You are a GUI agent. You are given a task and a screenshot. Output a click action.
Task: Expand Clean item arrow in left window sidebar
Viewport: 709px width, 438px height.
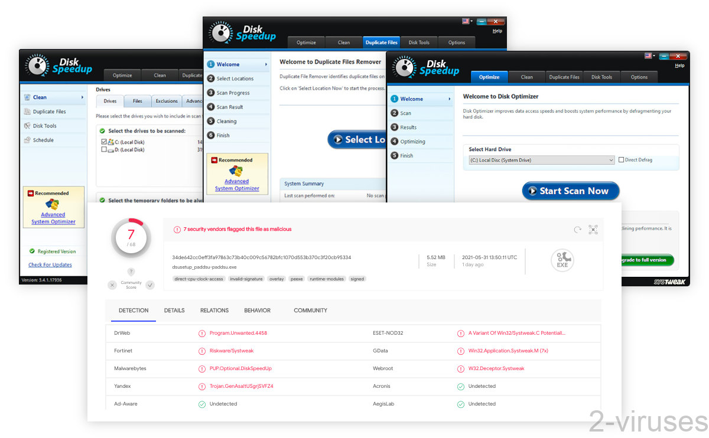pos(83,97)
